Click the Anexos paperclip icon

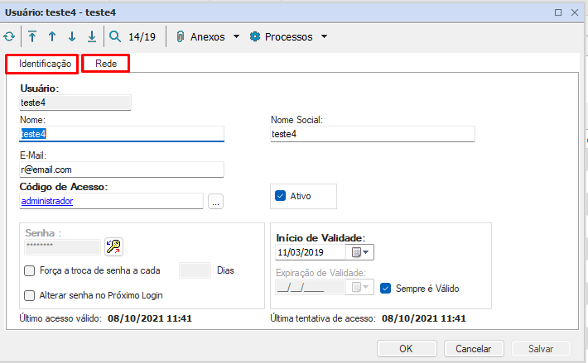pos(181,36)
